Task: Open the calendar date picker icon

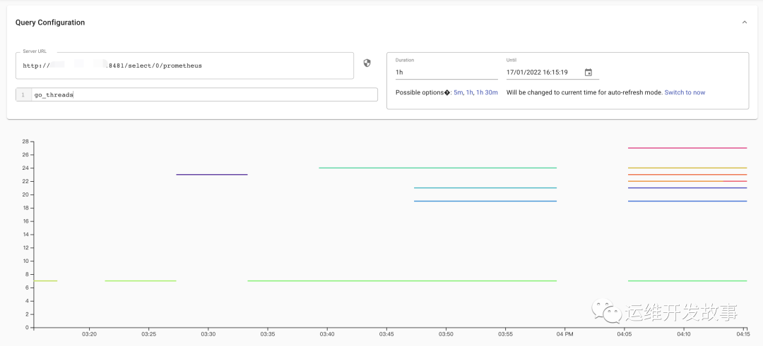Action: pos(588,72)
